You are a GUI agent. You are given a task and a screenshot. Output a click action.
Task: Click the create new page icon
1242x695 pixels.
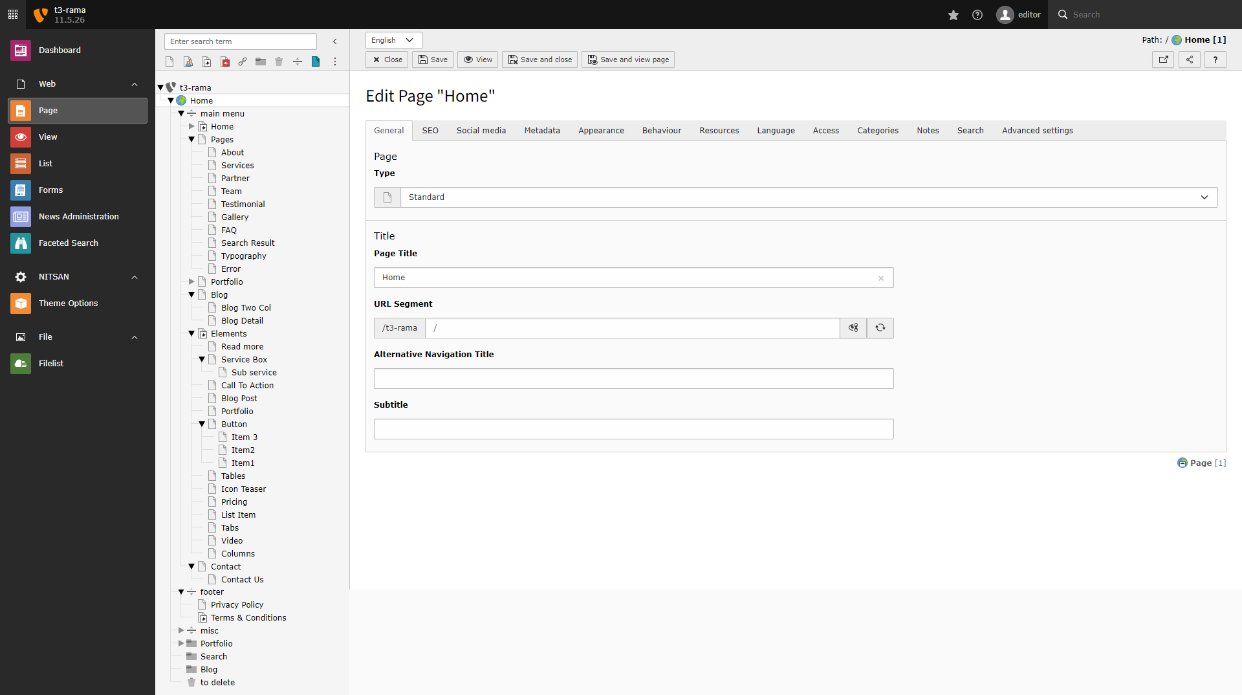[169, 61]
